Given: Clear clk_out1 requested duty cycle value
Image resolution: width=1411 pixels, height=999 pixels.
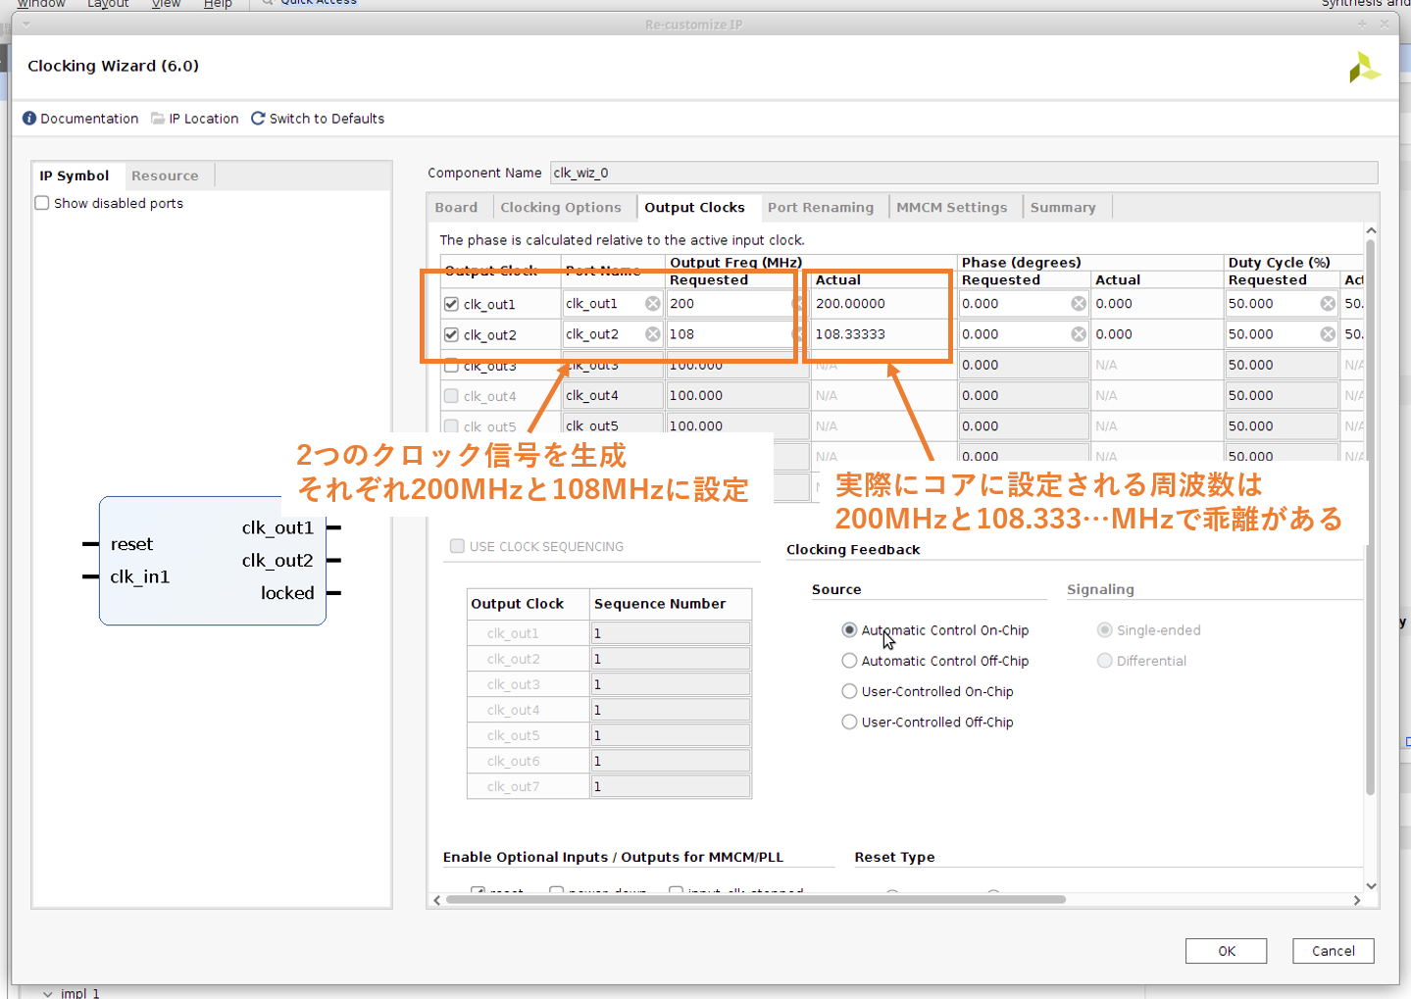Looking at the screenshot, I should [x=1327, y=304].
